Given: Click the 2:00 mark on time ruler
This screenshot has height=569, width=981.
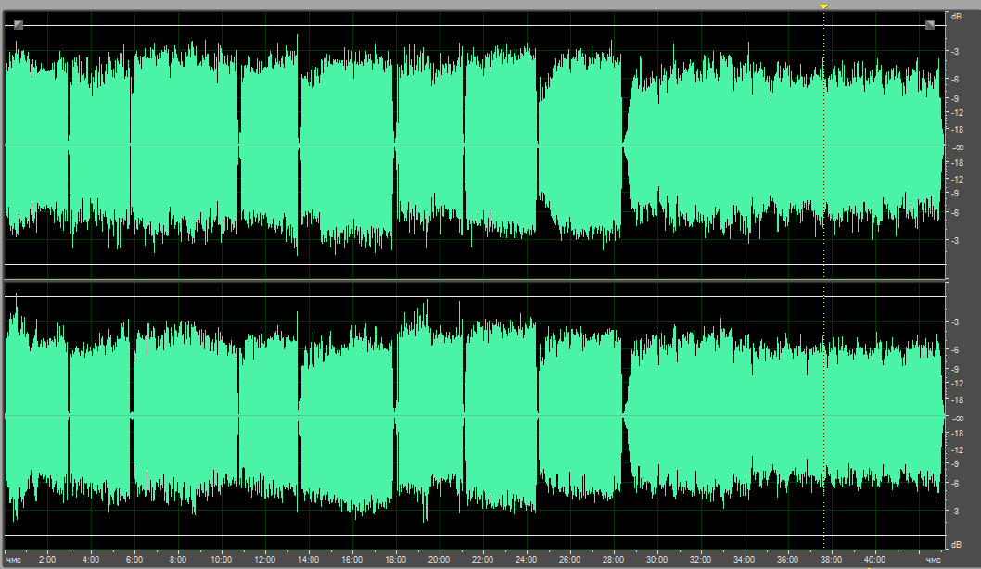Looking at the screenshot, I should click(47, 560).
